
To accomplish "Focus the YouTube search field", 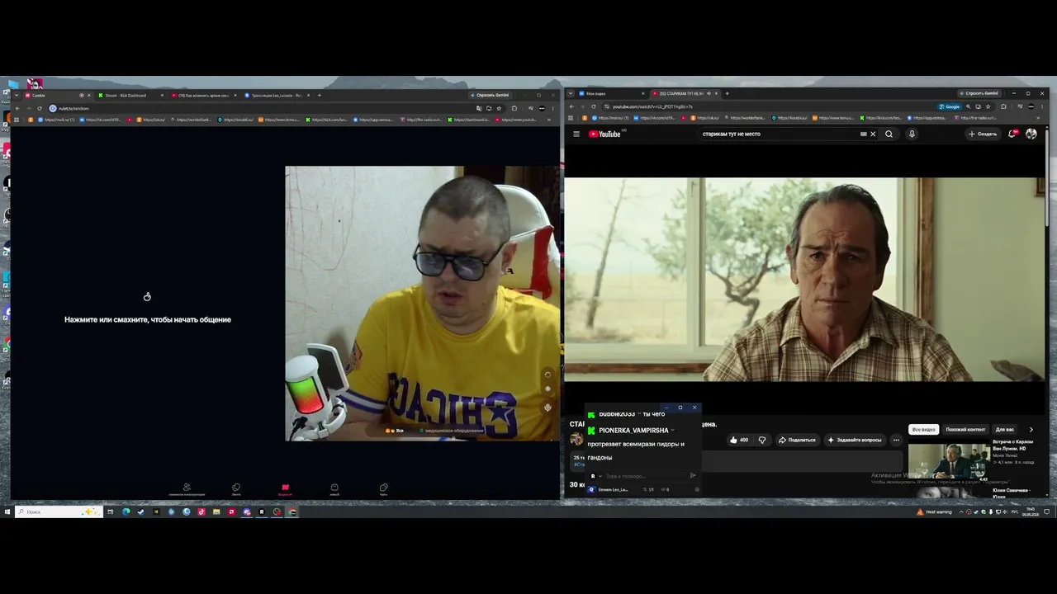I will pyautogui.click(x=780, y=134).
